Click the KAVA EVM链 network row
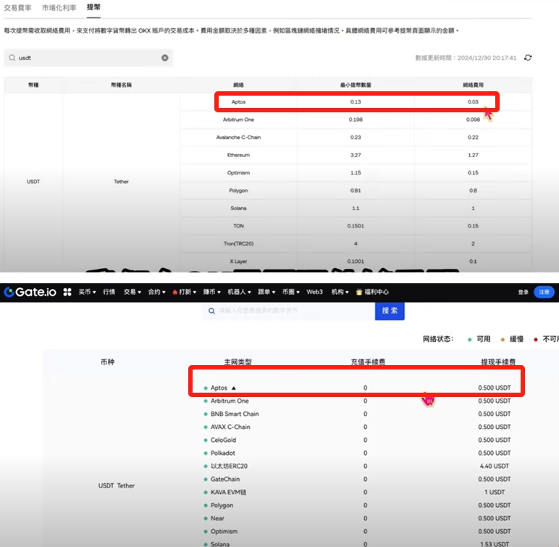The height and width of the screenshot is (547, 559). tap(357, 493)
